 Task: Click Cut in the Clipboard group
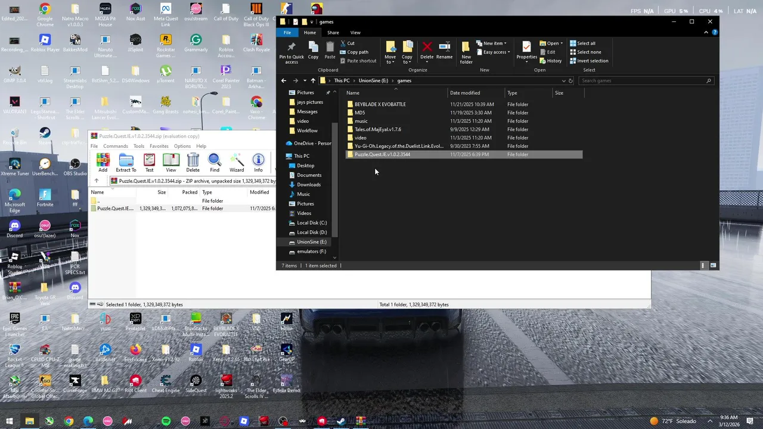(347, 43)
